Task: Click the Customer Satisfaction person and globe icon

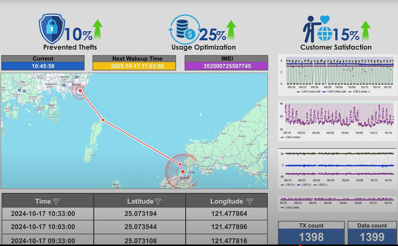Action: [317, 29]
